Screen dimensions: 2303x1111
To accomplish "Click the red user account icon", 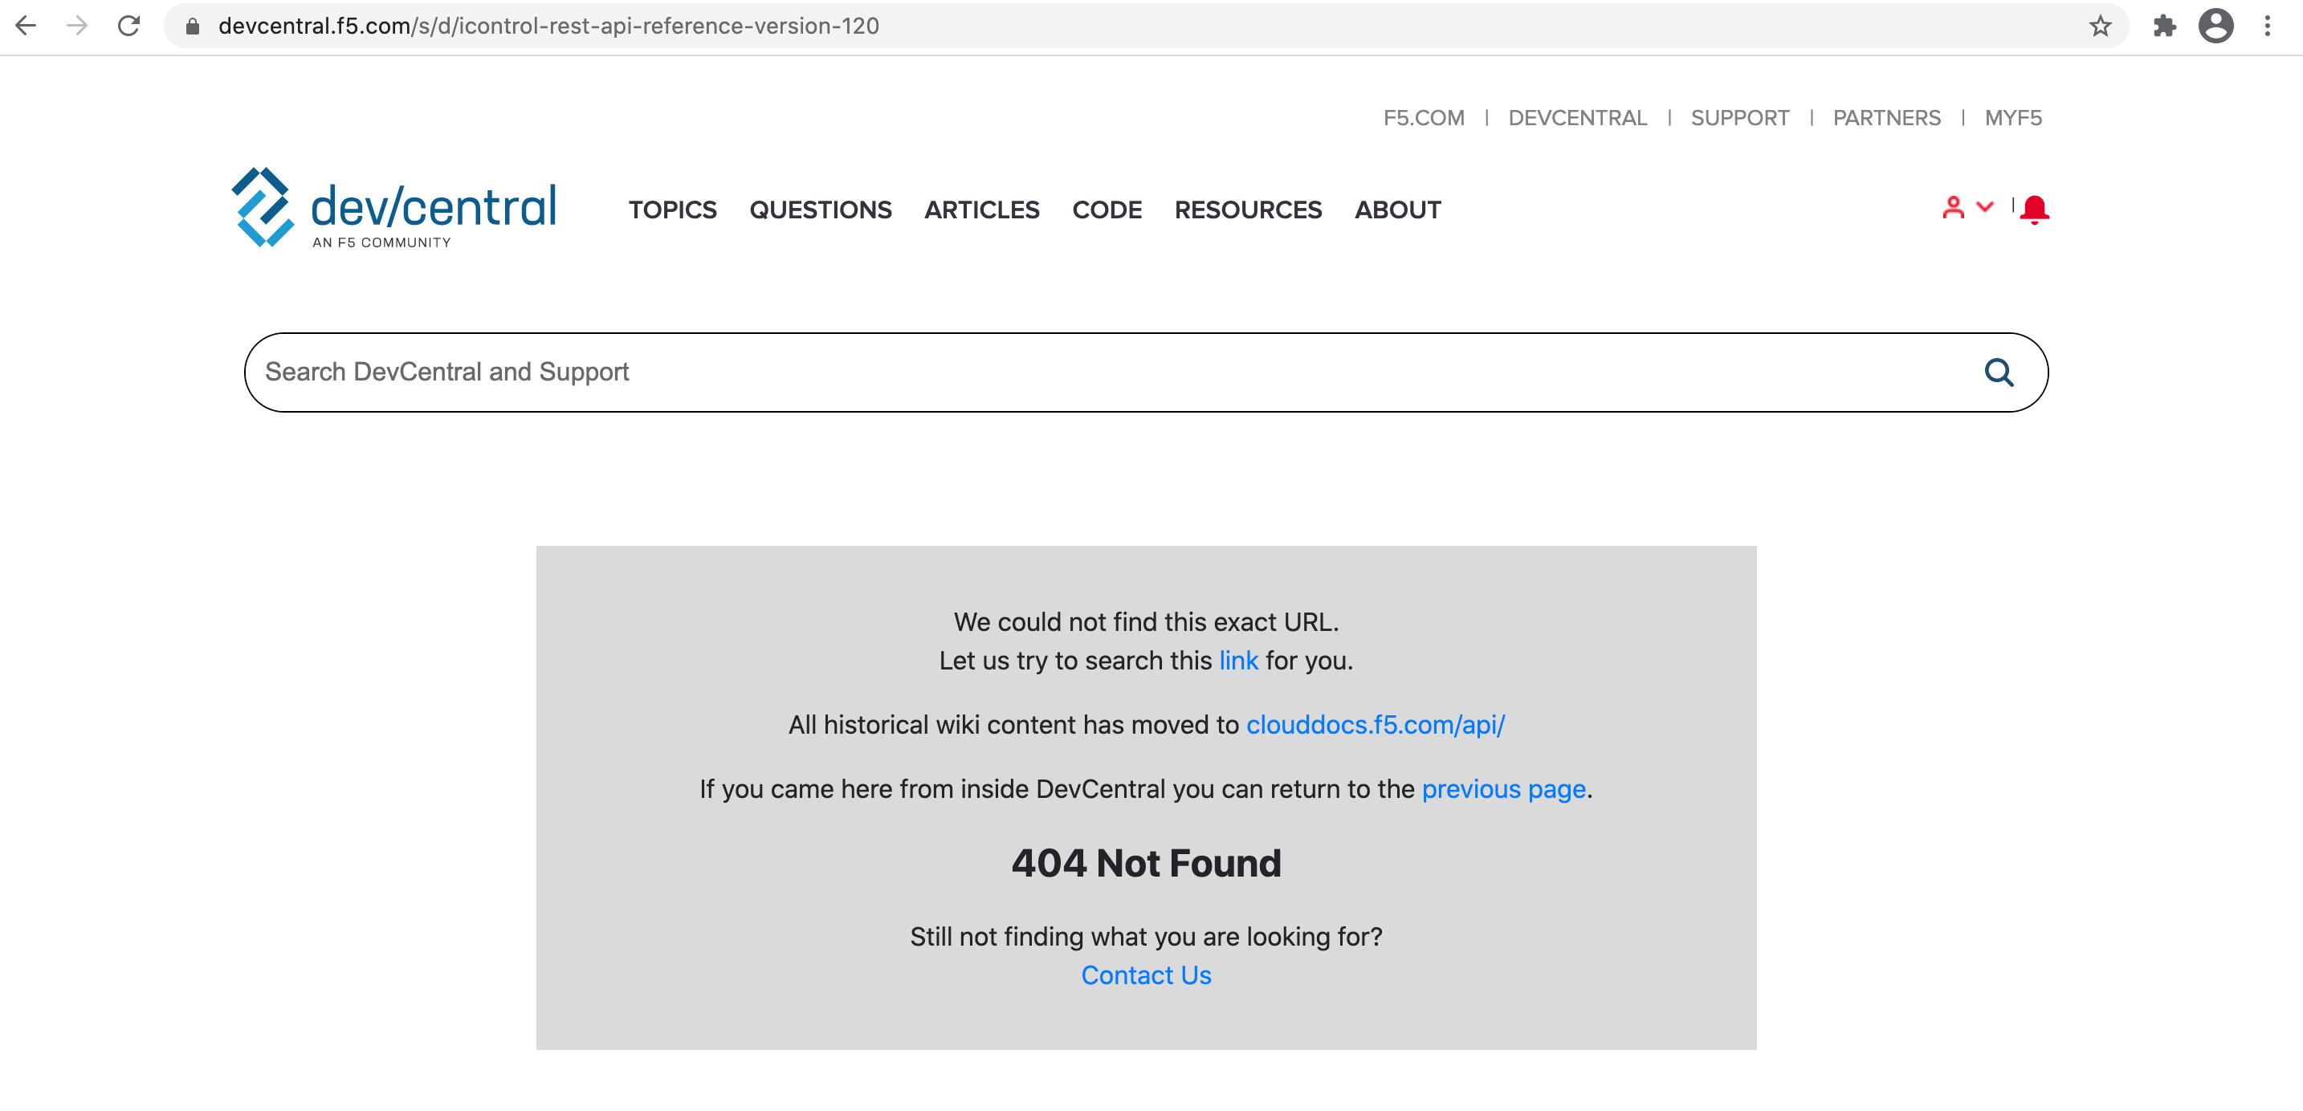I will pos(1954,208).
